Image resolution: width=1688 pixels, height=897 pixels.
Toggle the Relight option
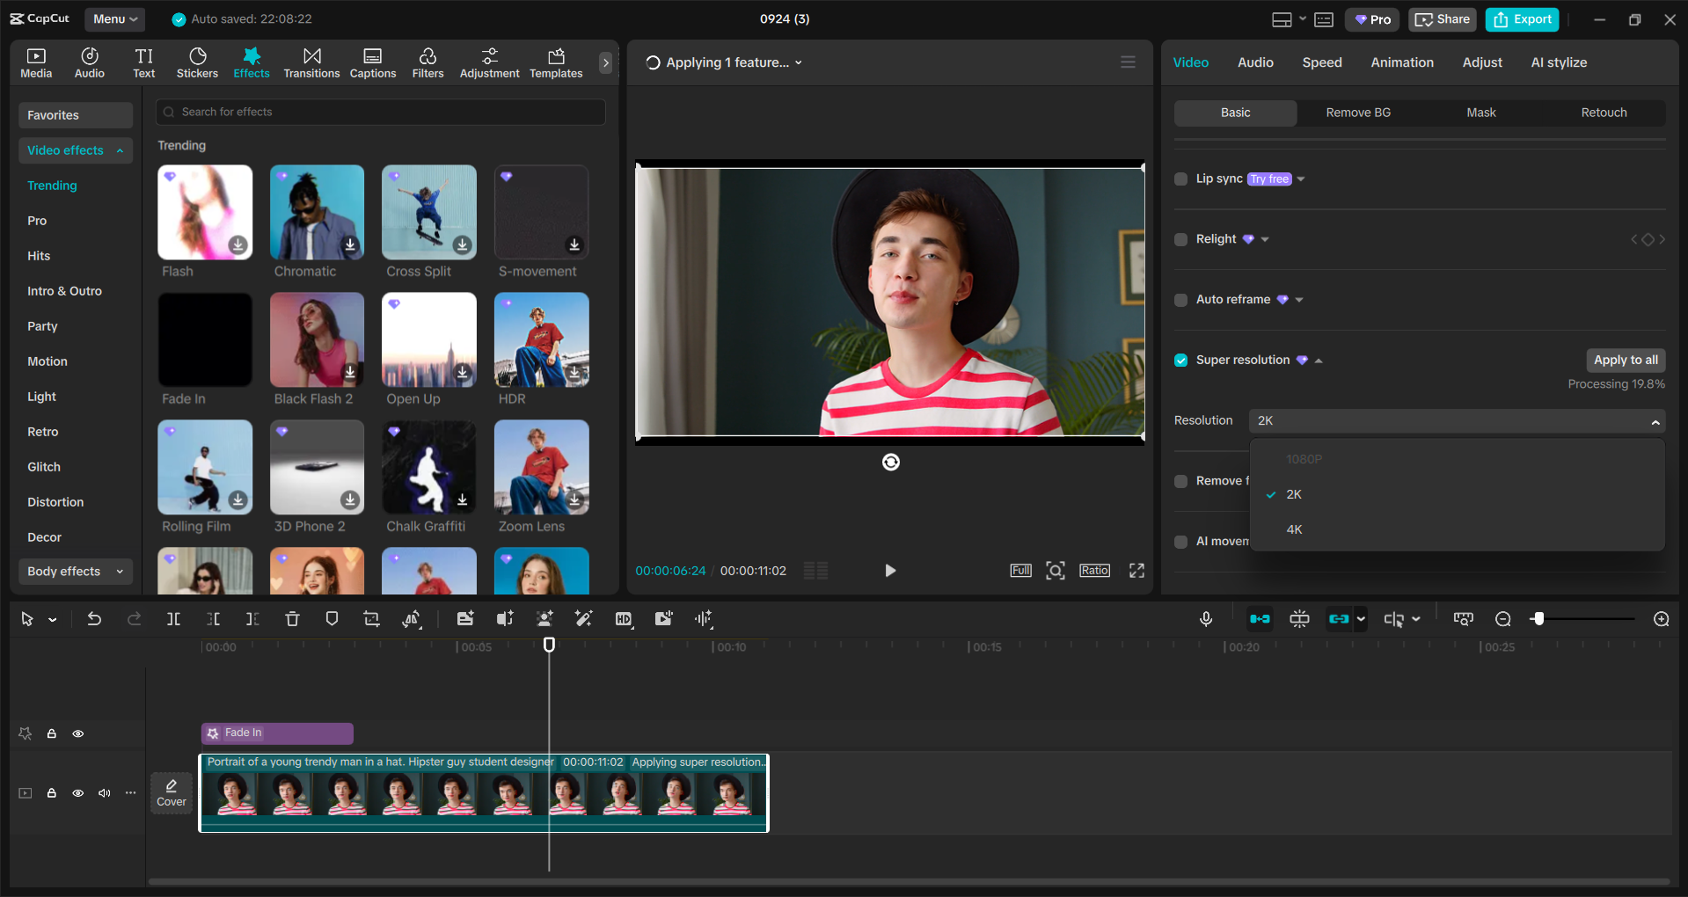click(1180, 238)
